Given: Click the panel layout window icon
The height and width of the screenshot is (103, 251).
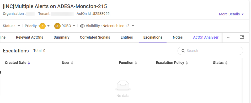Looking at the screenshot, I should (242, 37).
